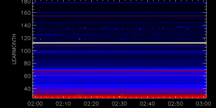This screenshot has height=108, width=216.
Task: Click the 40 frequency axis label
Action: point(28,89)
